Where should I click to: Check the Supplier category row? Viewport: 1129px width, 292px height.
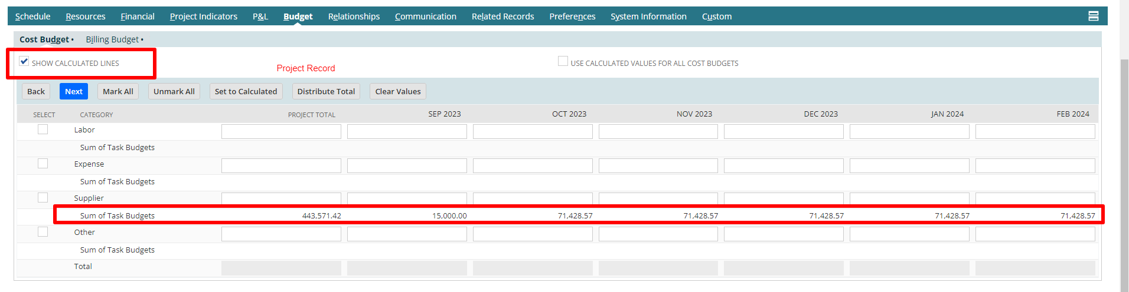[43, 198]
